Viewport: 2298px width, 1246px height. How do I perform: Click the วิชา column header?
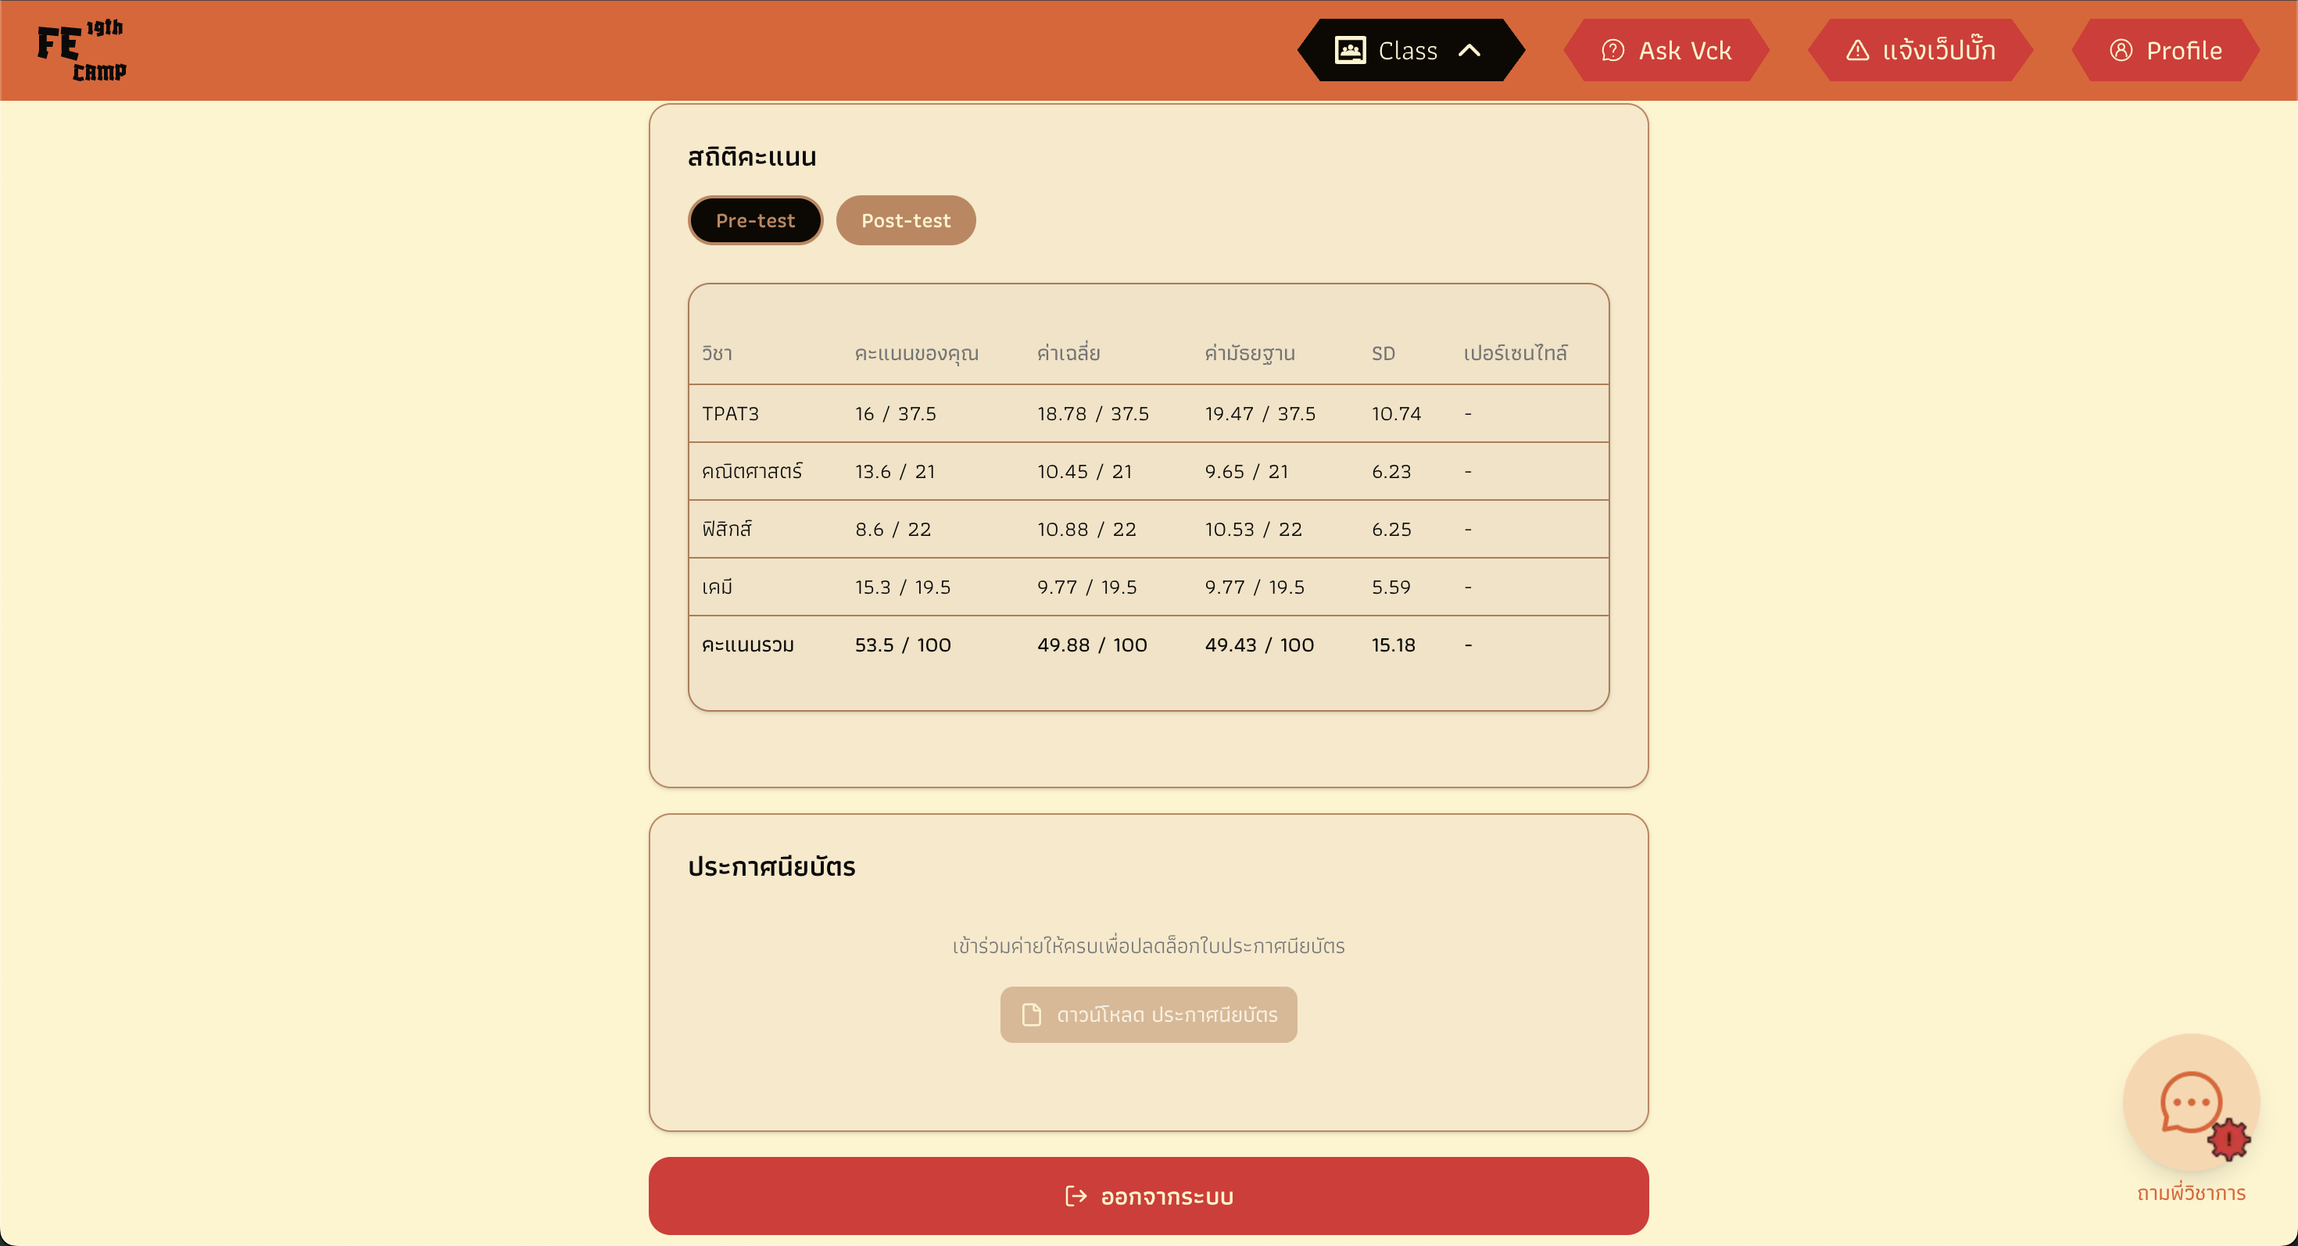716,353
